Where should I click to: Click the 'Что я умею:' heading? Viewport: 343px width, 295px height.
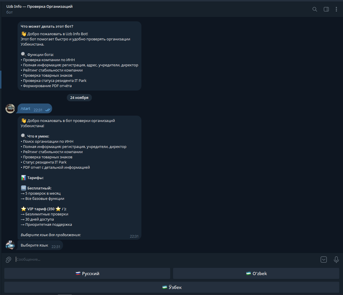pyautogui.click(x=38, y=136)
